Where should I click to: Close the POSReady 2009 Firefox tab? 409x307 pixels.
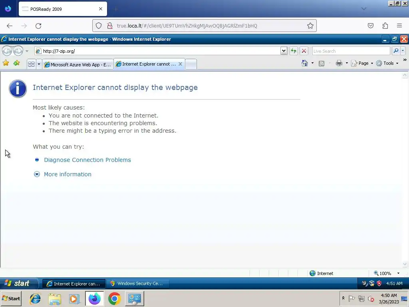[x=101, y=9]
